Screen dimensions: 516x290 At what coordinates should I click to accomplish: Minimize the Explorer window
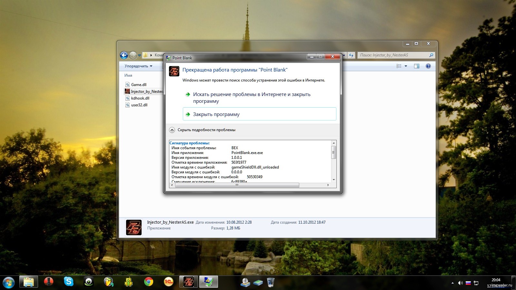coord(408,43)
